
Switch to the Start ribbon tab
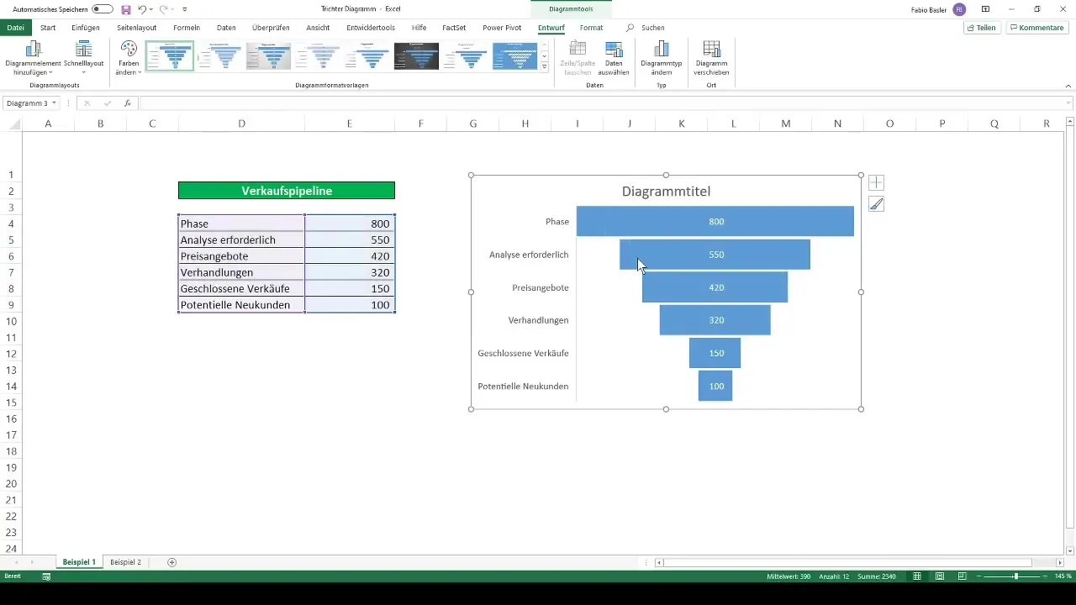click(x=48, y=28)
